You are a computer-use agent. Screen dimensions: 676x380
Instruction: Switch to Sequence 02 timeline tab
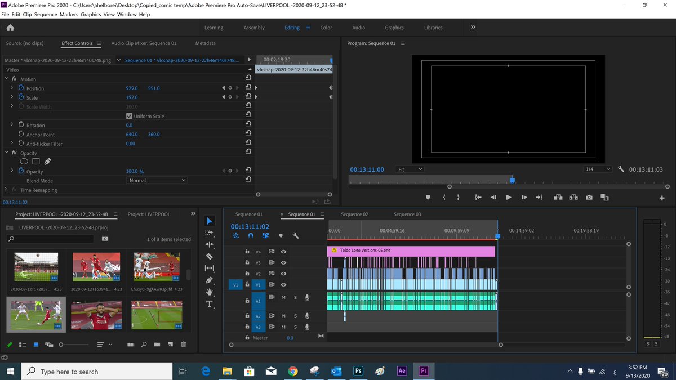[354, 214]
